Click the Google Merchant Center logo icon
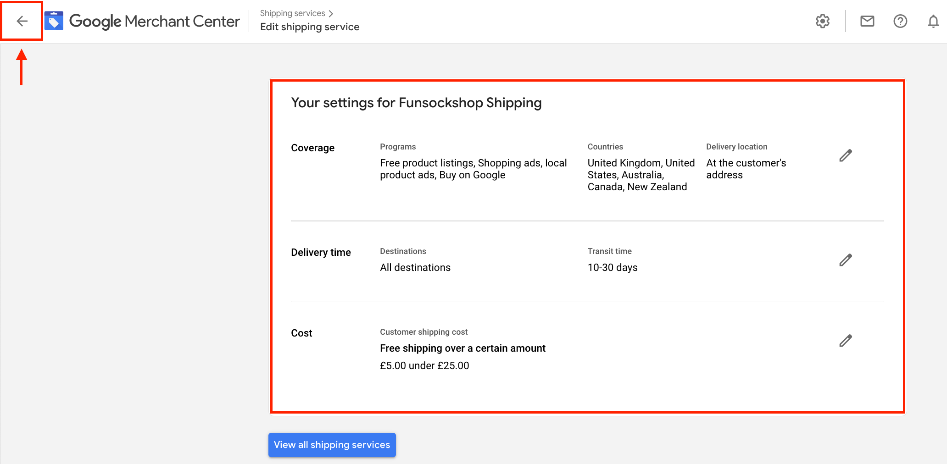 click(54, 21)
